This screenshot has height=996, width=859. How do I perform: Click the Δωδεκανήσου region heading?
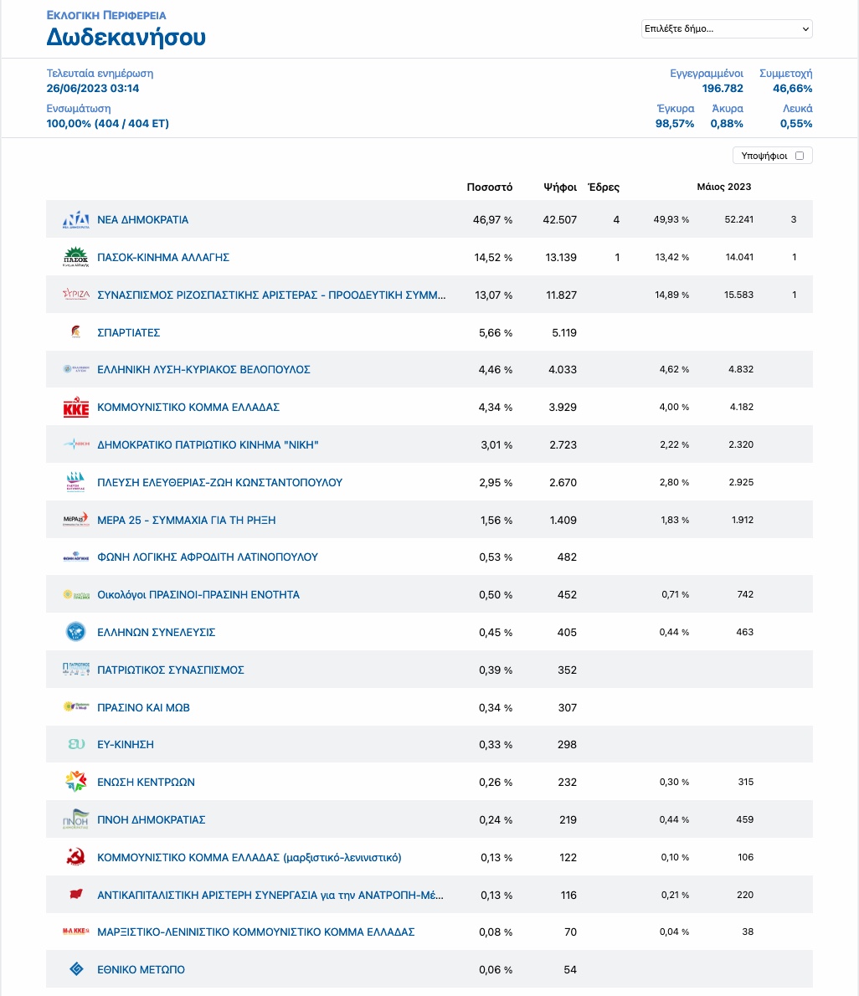(x=126, y=38)
